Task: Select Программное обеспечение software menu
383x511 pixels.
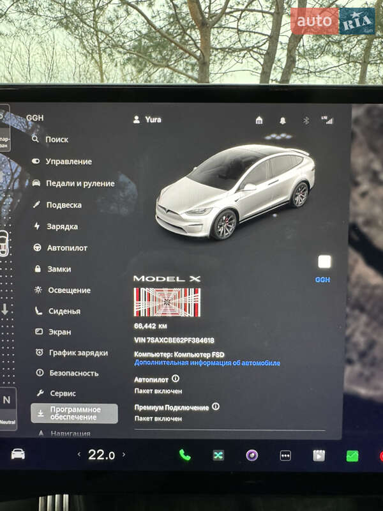Action: 74,413
